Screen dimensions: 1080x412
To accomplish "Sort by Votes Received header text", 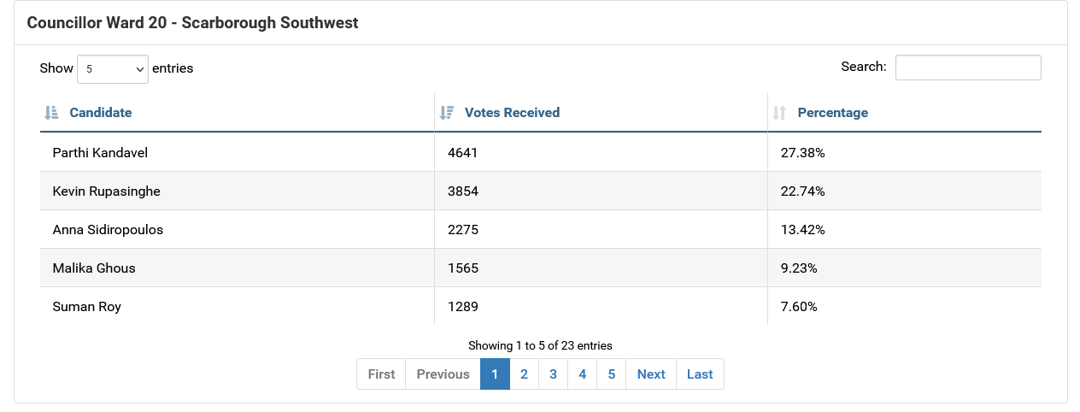I will [x=512, y=113].
